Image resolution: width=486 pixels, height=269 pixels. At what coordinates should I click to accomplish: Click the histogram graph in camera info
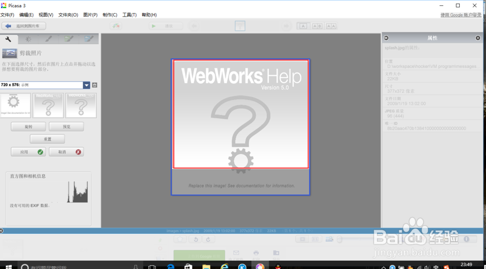click(49, 192)
